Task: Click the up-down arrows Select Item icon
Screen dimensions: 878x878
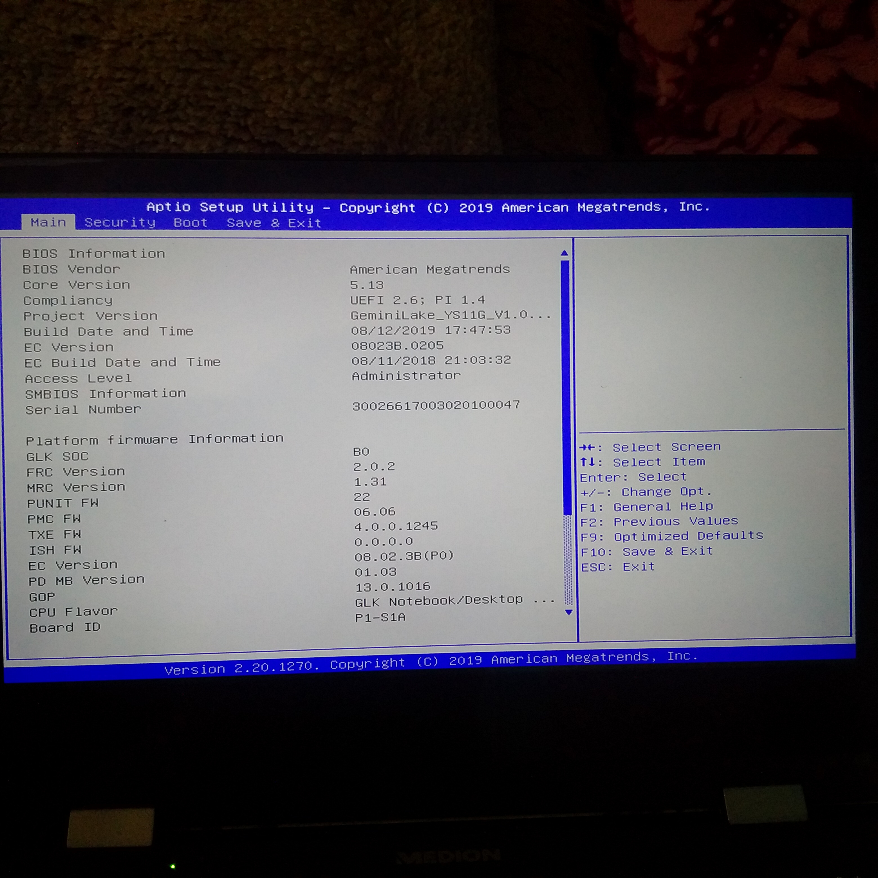Action: point(588,462)
